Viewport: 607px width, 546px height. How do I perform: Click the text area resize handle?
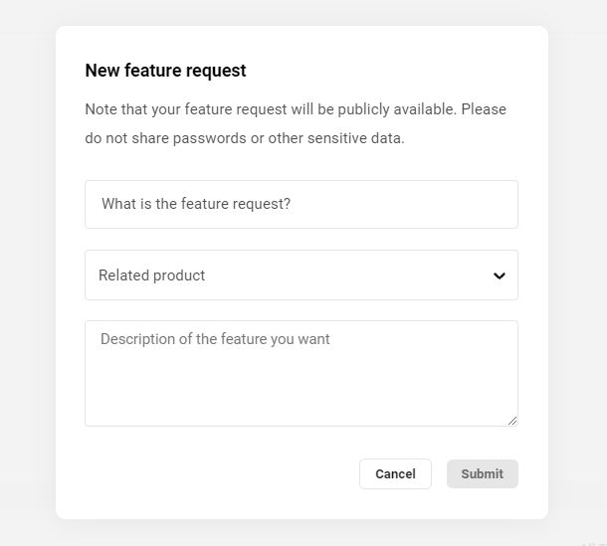[x=512, y=421]
